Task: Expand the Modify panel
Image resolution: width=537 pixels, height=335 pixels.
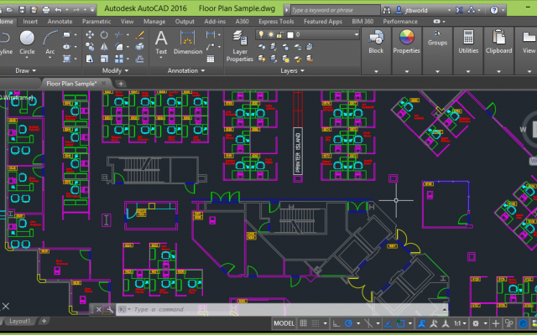Action: point(116,70)
